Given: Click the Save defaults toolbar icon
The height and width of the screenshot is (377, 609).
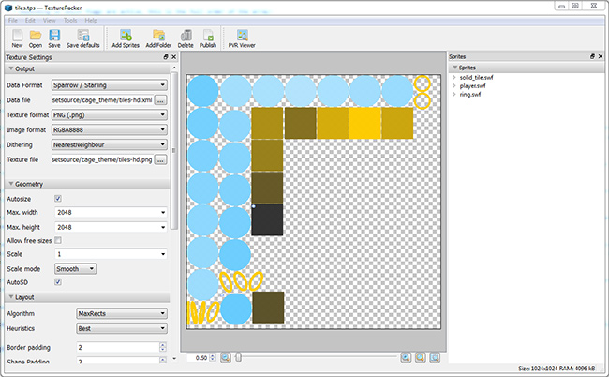Looking at the screenshot, I should tap(83, 36).
